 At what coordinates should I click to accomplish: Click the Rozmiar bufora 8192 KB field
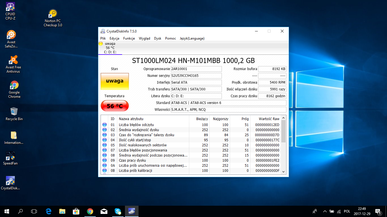[272, 69]
